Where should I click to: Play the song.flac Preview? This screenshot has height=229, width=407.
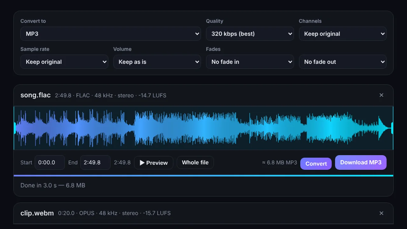[154, 163]
